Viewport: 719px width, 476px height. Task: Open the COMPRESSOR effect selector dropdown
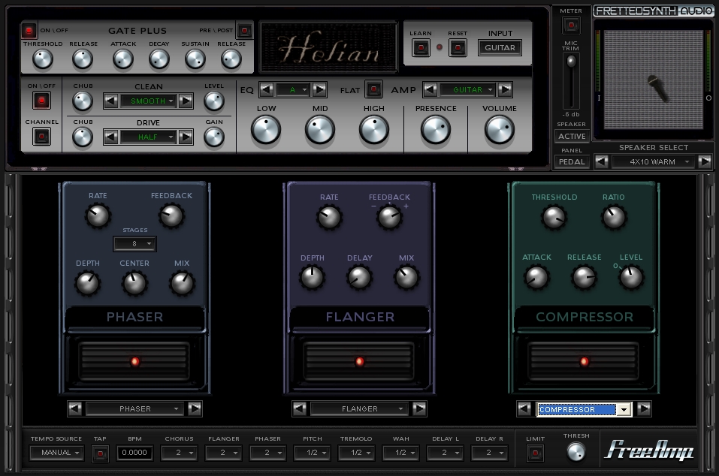pyautogui.click(x=585, y=409)
